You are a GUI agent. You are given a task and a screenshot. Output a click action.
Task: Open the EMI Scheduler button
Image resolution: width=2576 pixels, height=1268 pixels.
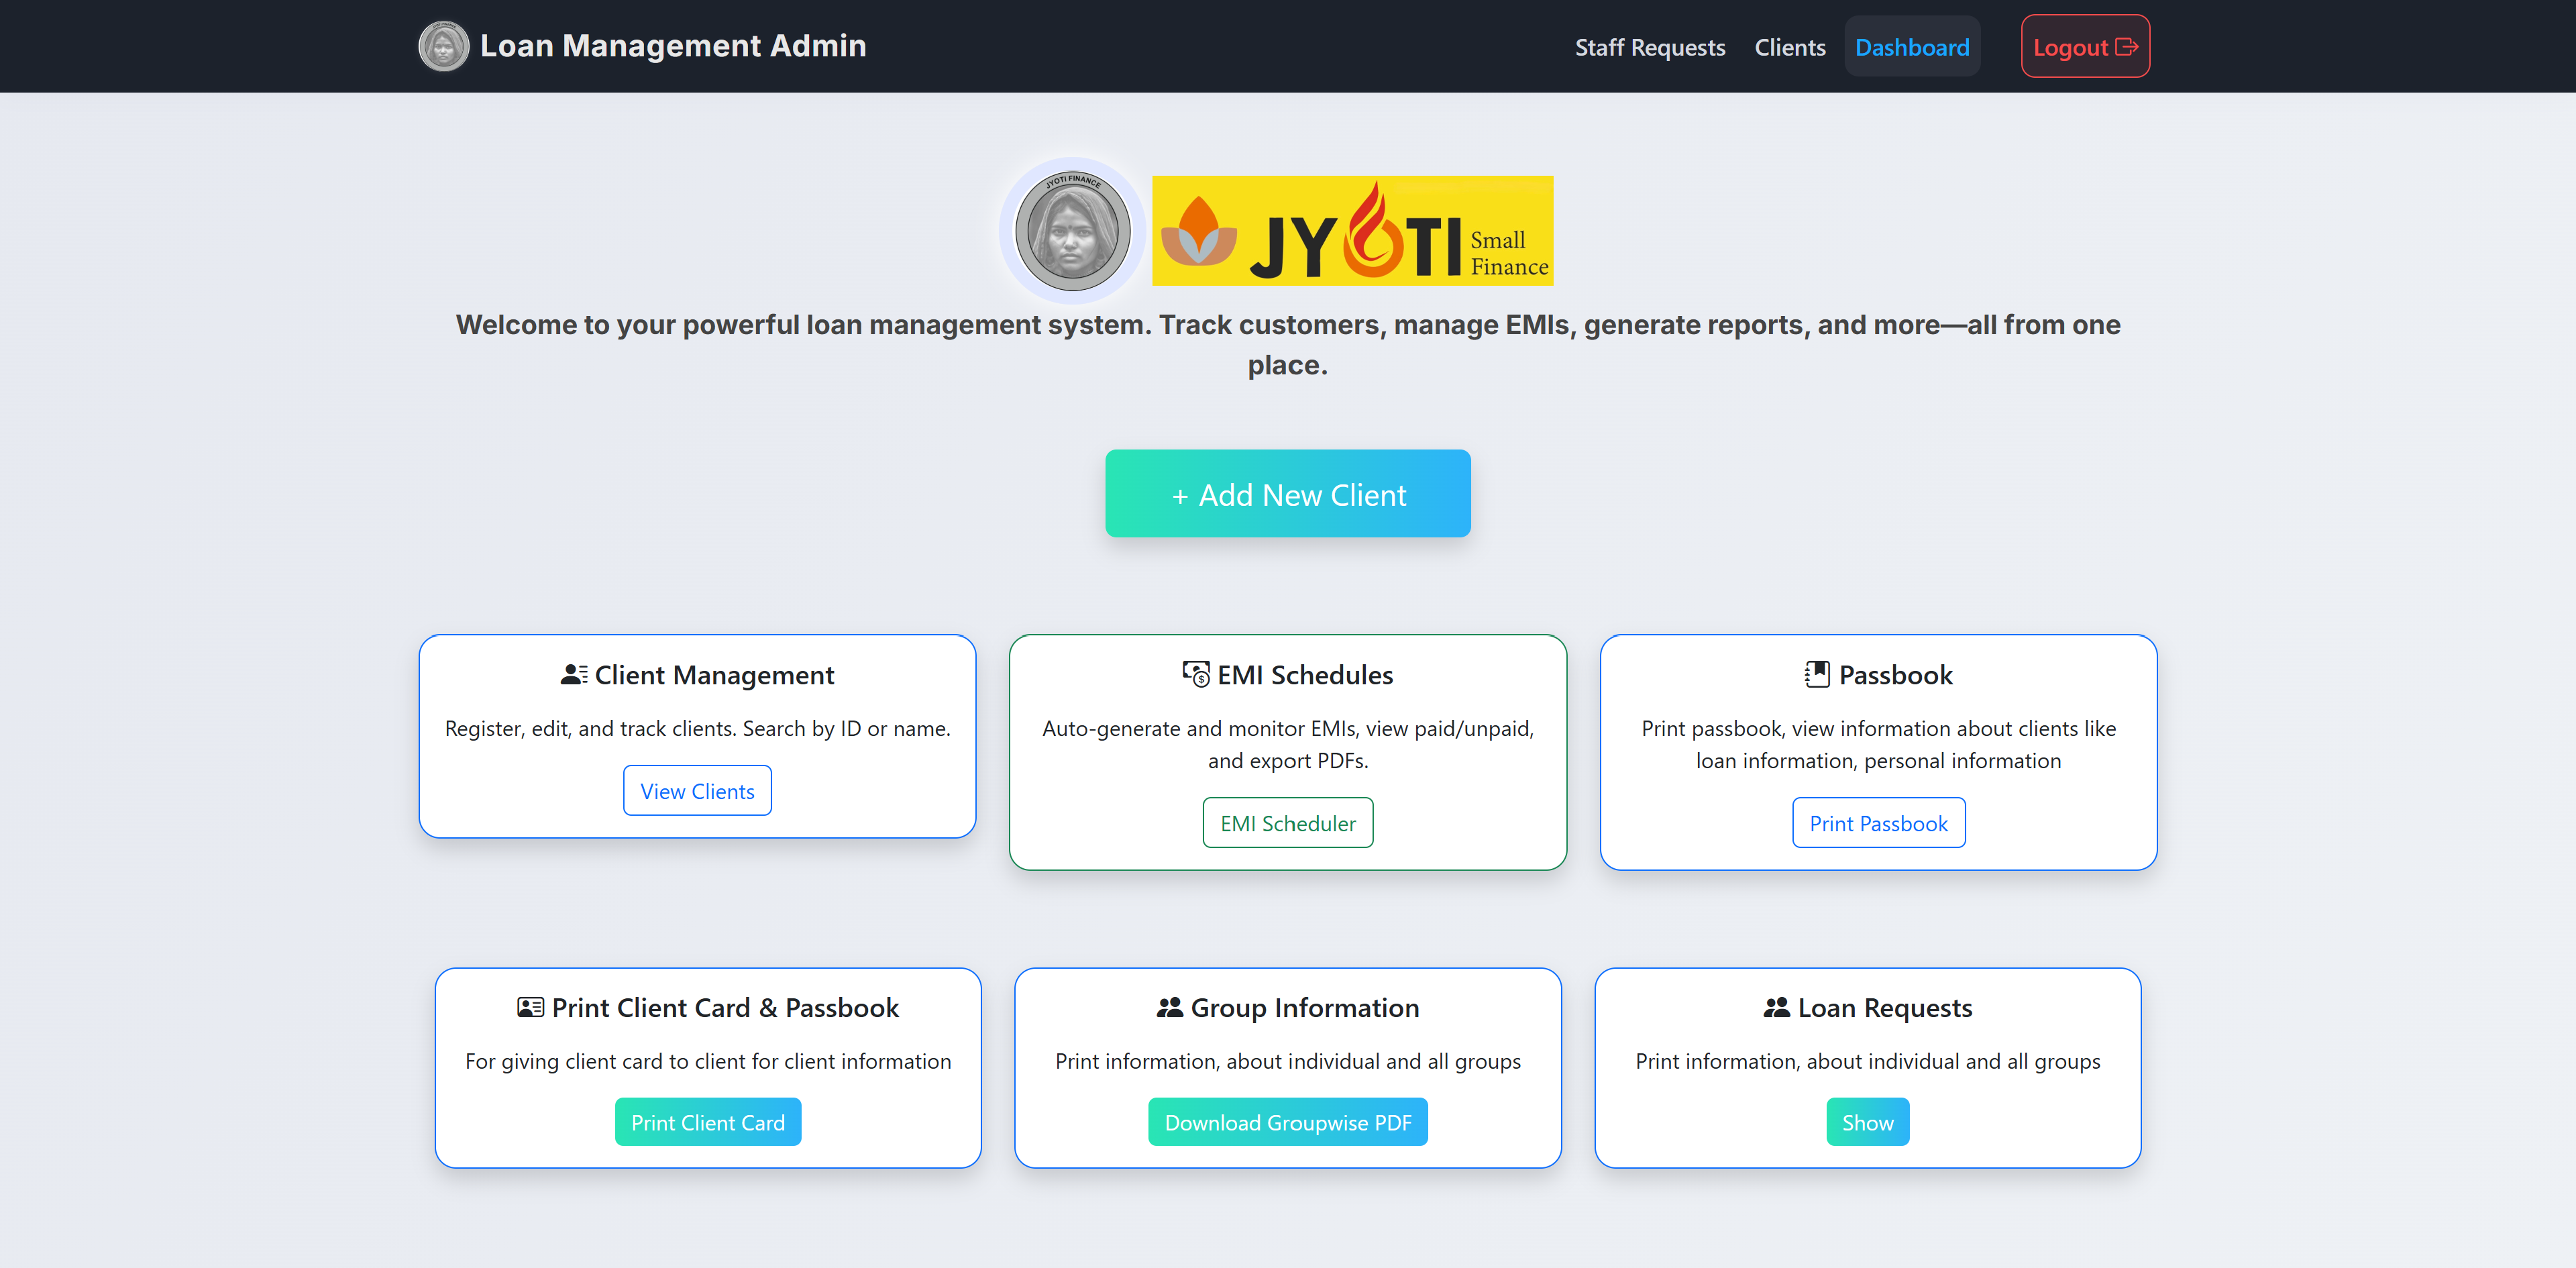[1287, 823]
